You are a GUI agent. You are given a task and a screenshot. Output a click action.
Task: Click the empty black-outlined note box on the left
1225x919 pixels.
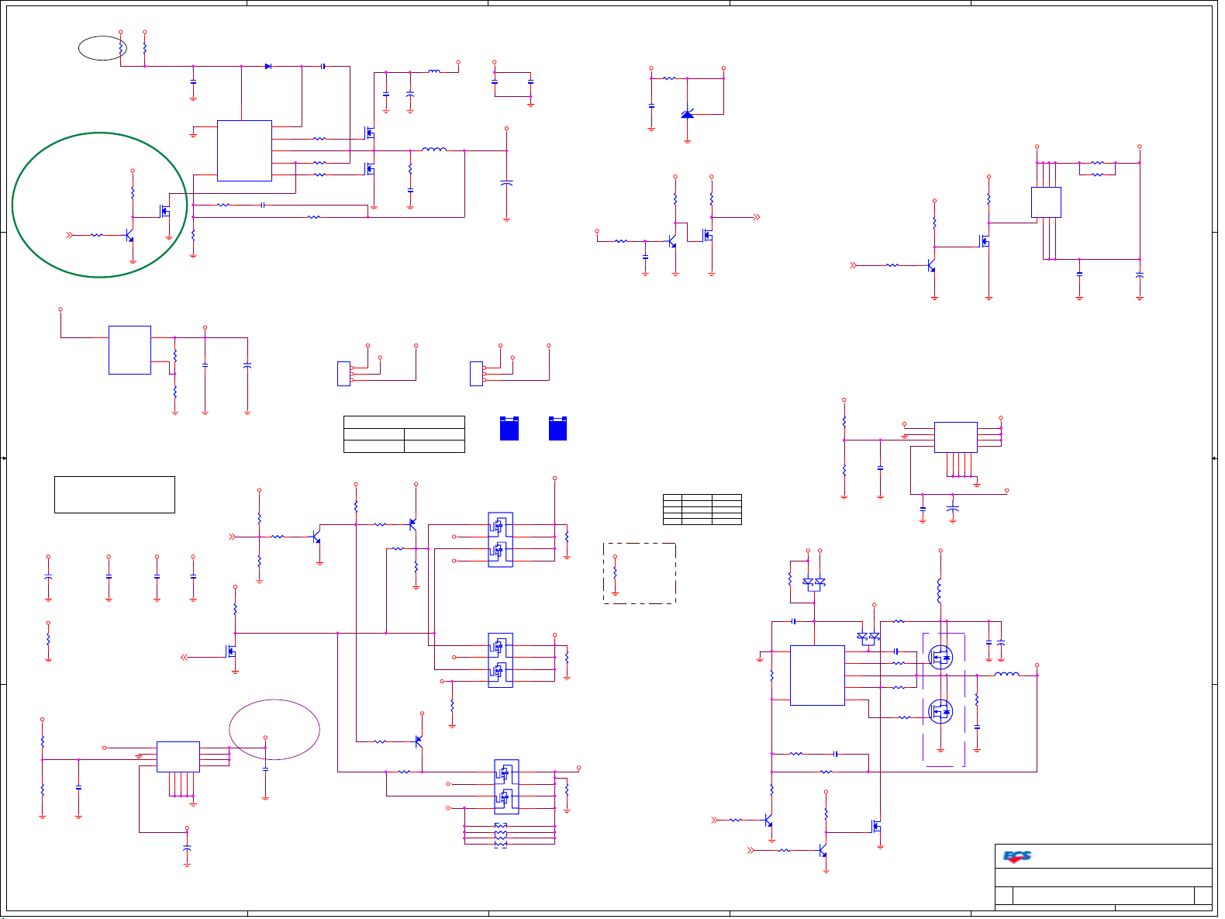[115, 495]
